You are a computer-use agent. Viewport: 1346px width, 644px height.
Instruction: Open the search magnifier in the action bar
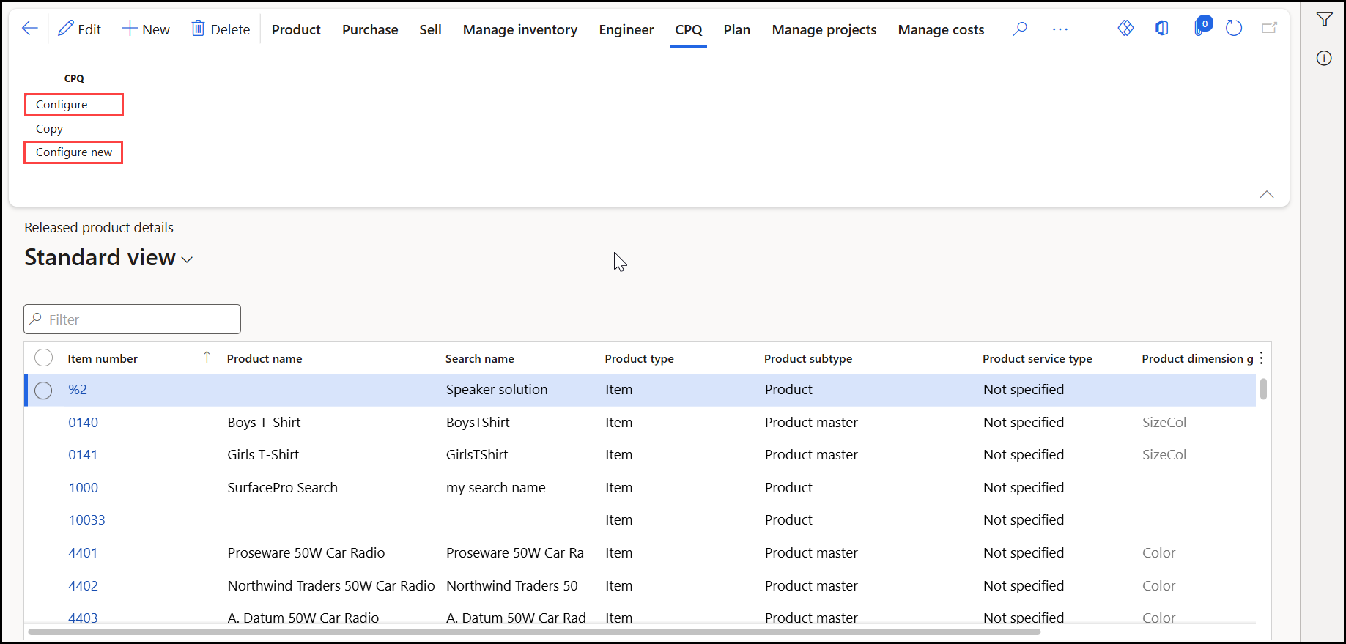point(1020,29)
